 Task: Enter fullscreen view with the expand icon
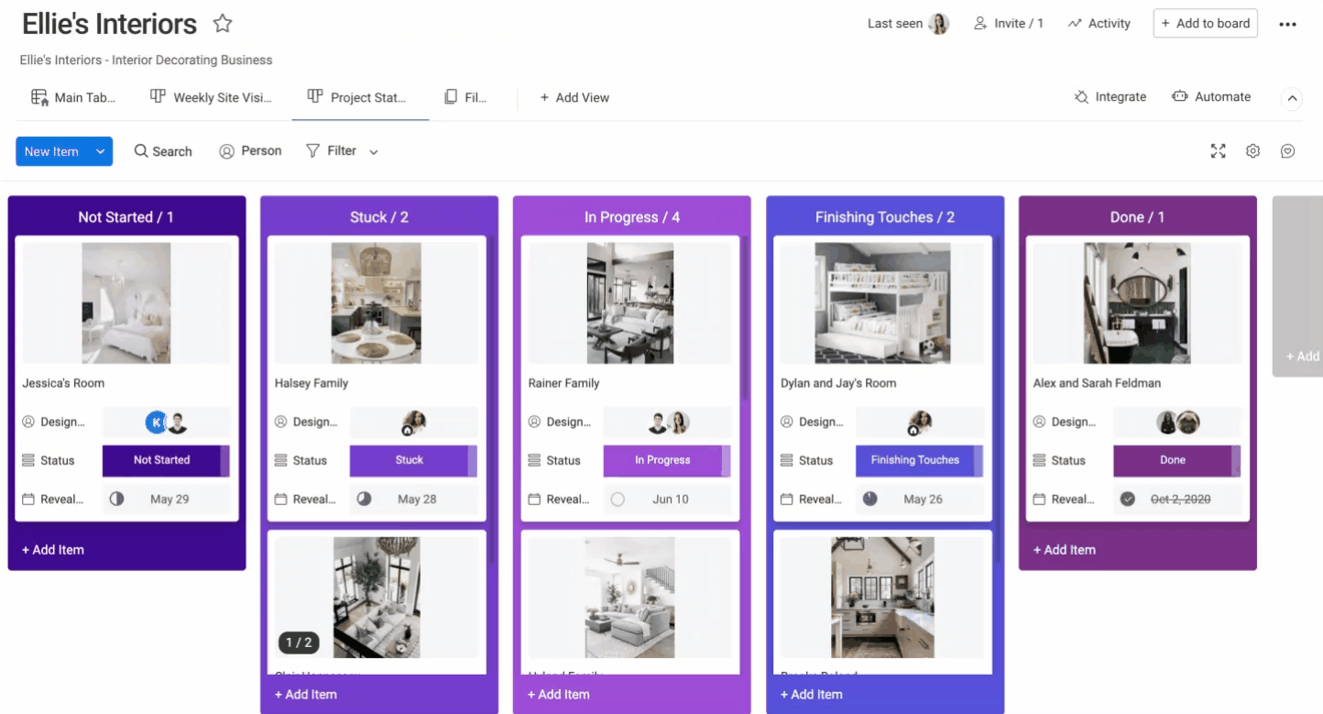1218,151
